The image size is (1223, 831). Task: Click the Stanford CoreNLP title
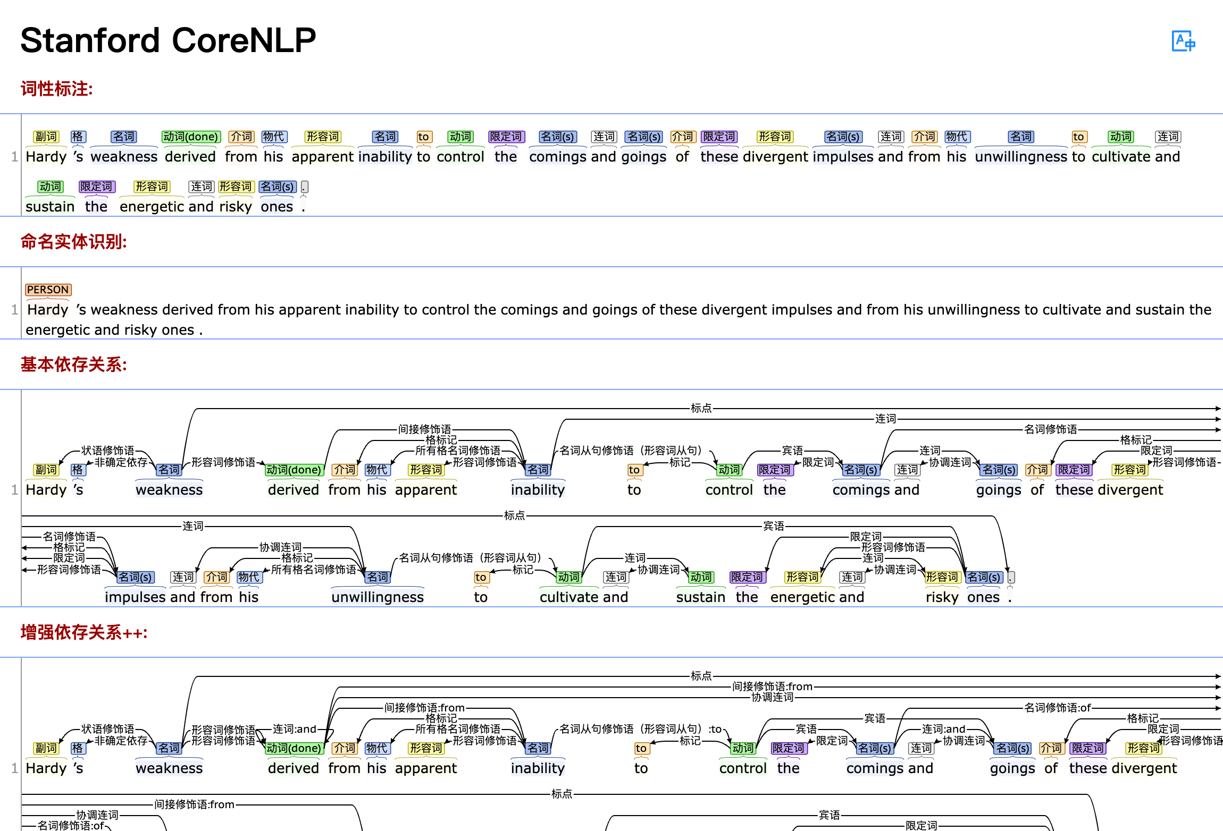pyautogui.click(x=168, y=40)
